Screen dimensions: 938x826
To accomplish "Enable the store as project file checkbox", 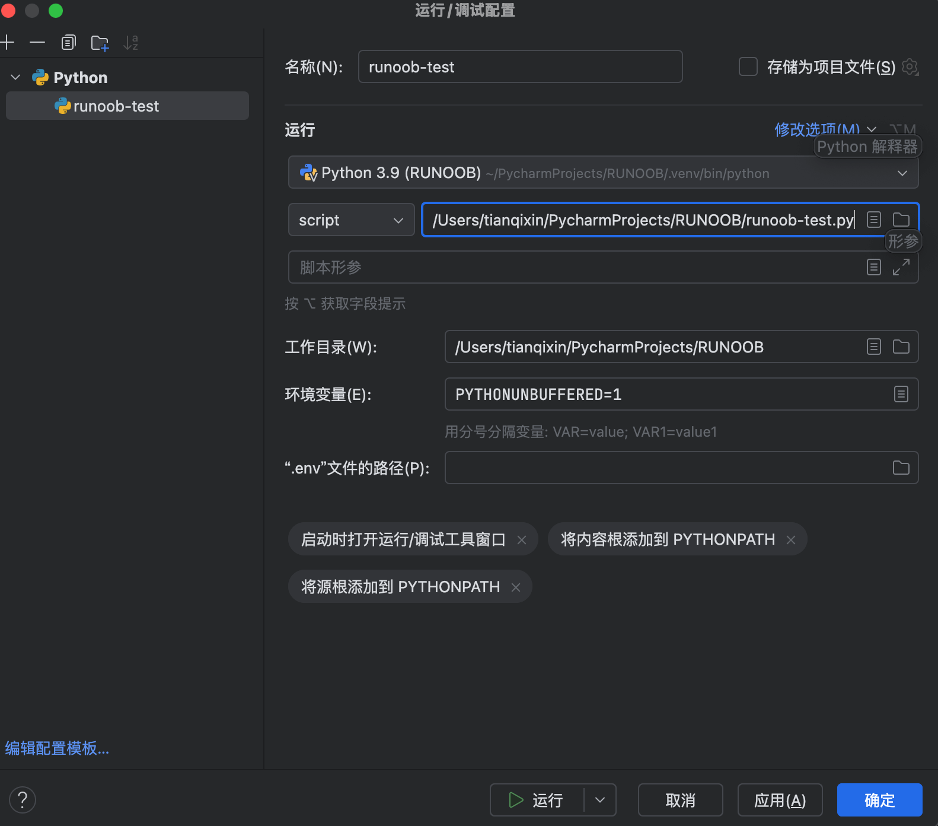I will 748,66.
